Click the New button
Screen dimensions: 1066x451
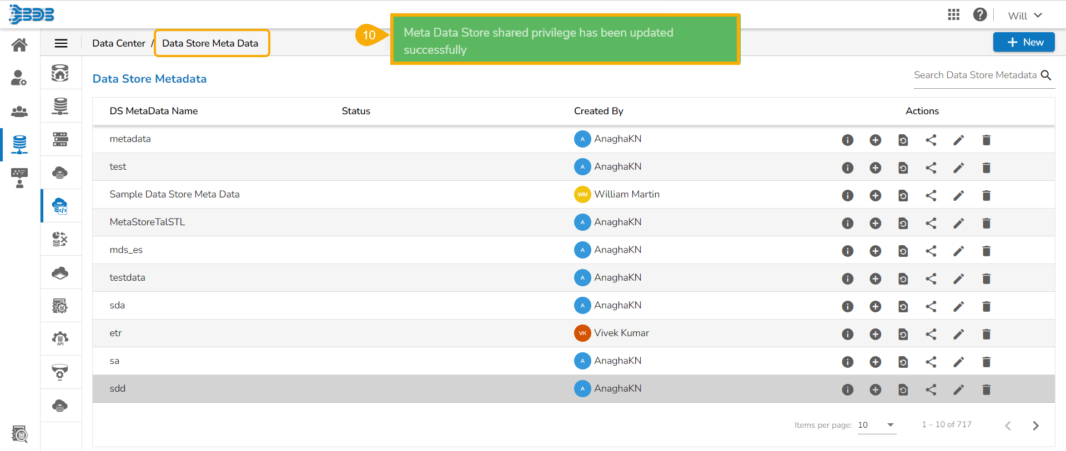pyautogui.click(x=1024, y=42)
